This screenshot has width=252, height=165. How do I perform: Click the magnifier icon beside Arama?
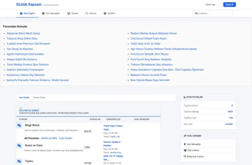pos(87,13)
